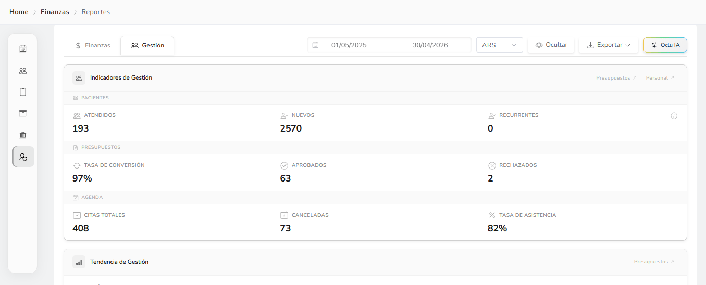Screen dimensions: 706x285
Task: Click the Tasa de Conversión refresh icon
Action: (77, 165)
